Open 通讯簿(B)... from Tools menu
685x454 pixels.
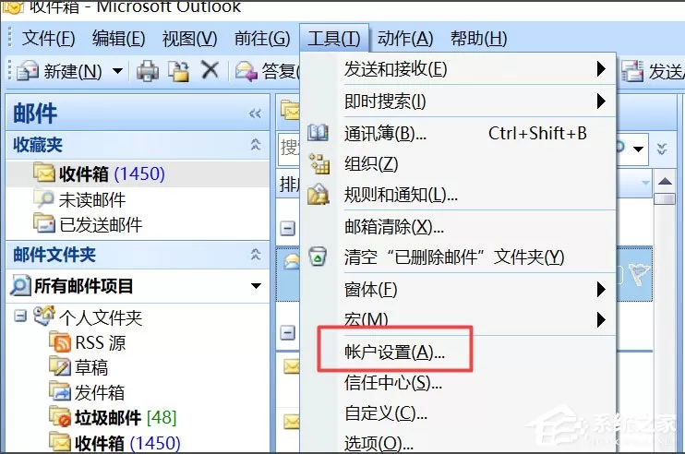pyautogui.click(x=457, y=133)
